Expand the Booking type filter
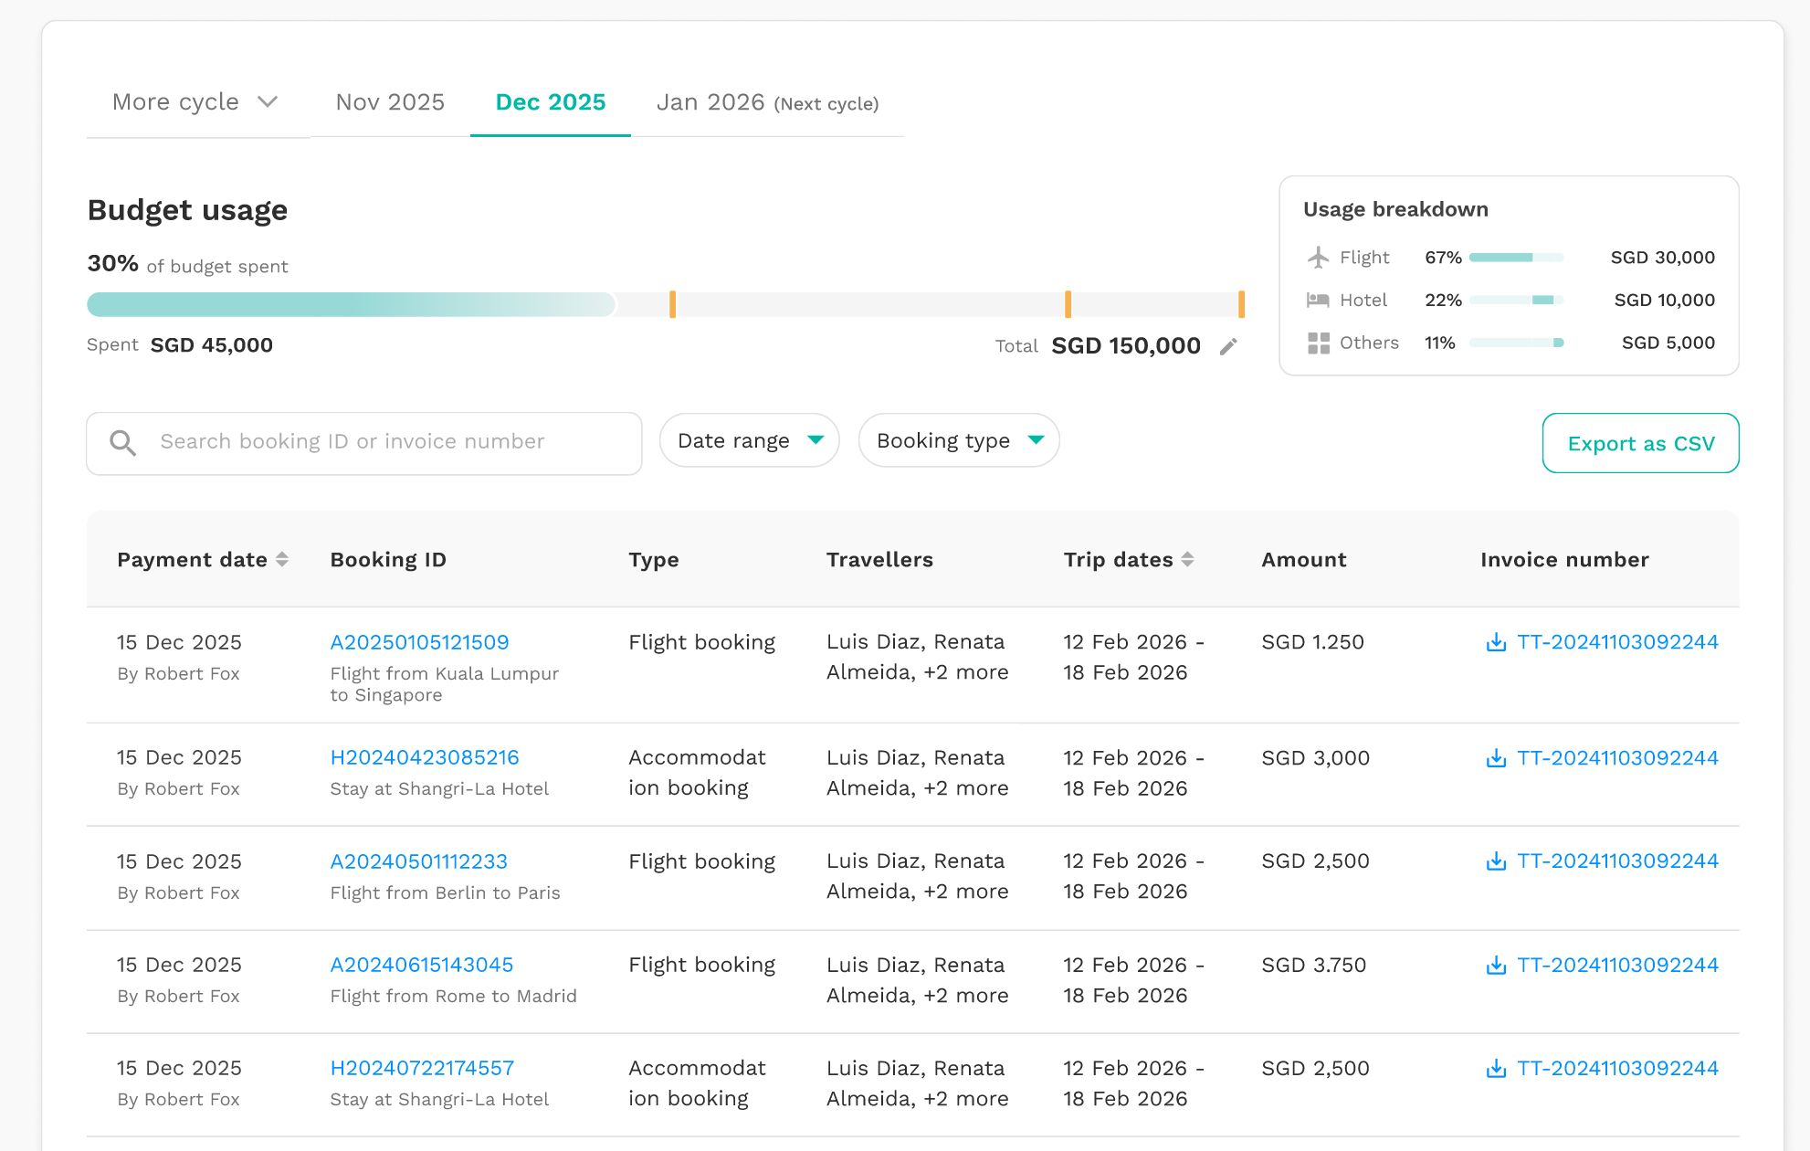The image size is (1810, 1151). click(959, 440)
